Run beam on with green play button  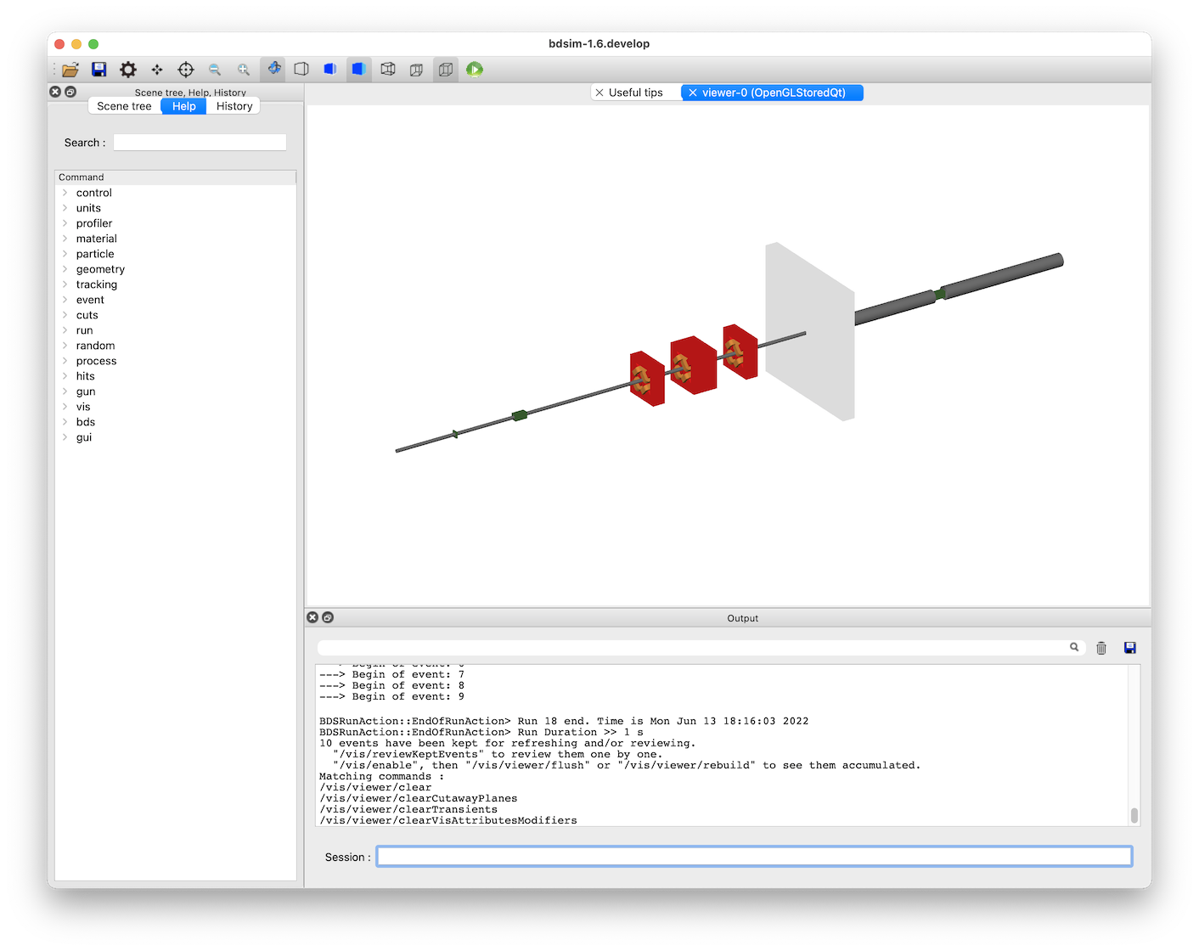coord(475,70)
